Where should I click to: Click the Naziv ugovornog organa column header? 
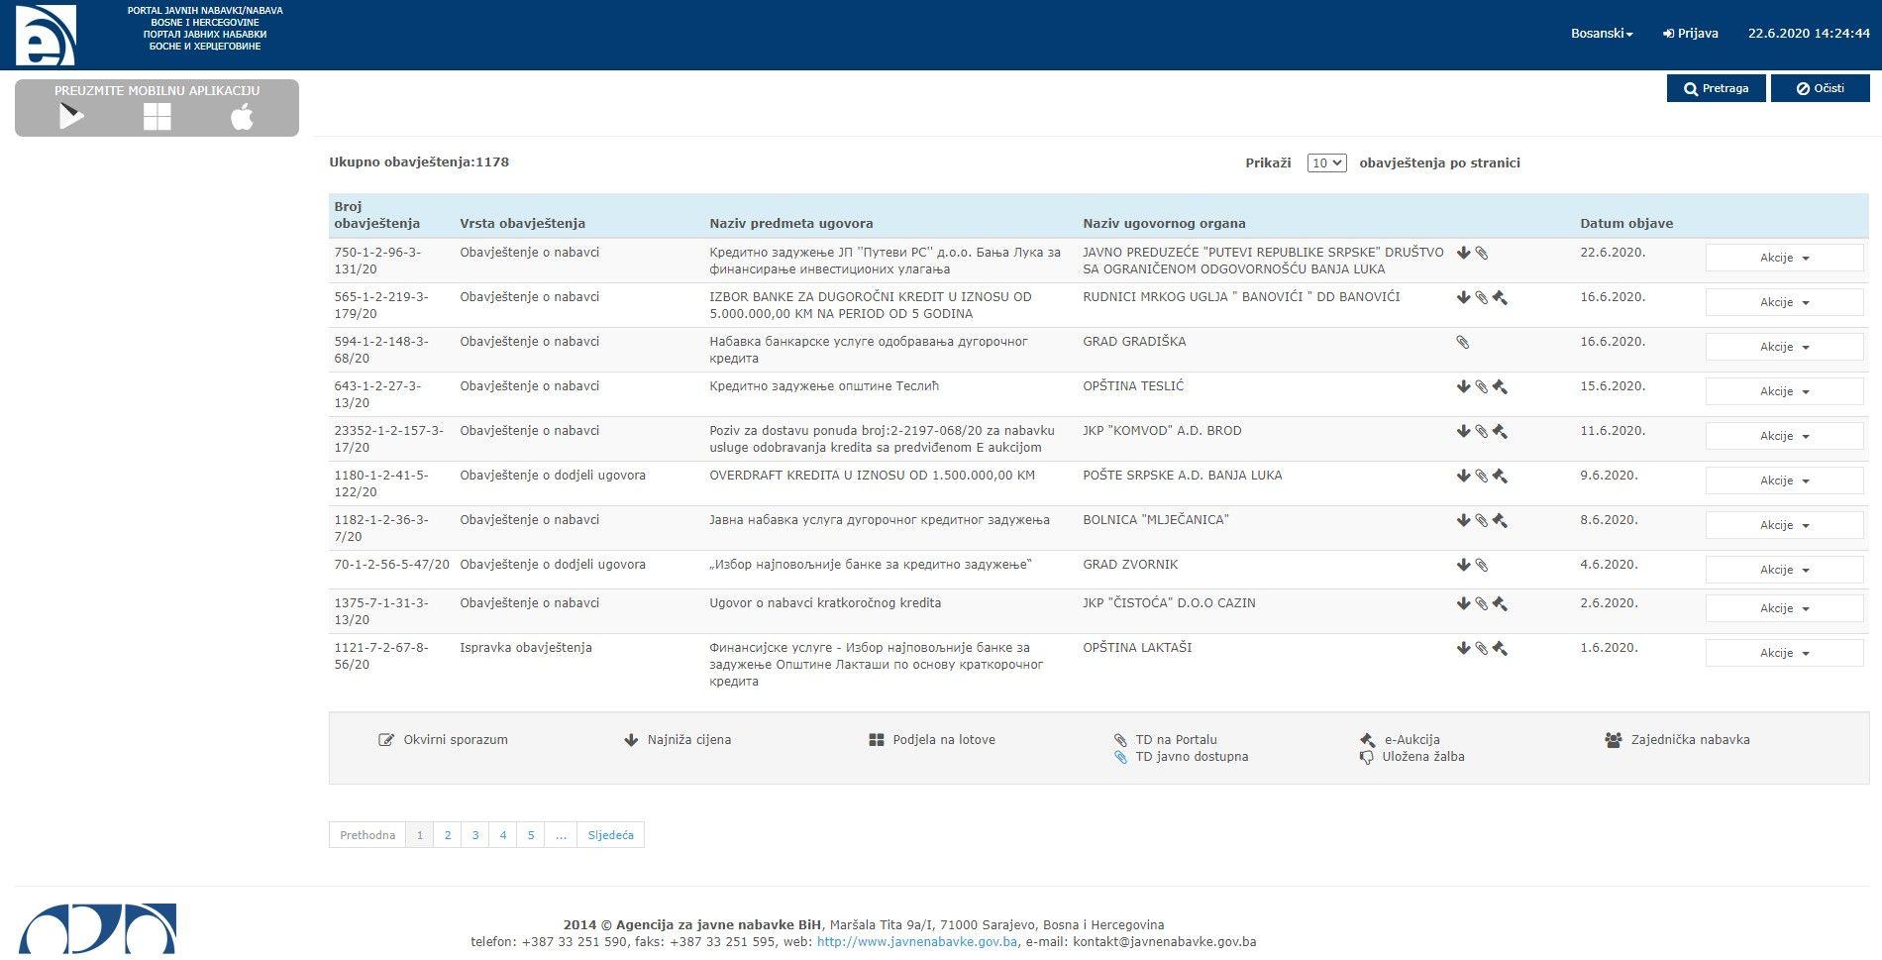point(1164,224)
